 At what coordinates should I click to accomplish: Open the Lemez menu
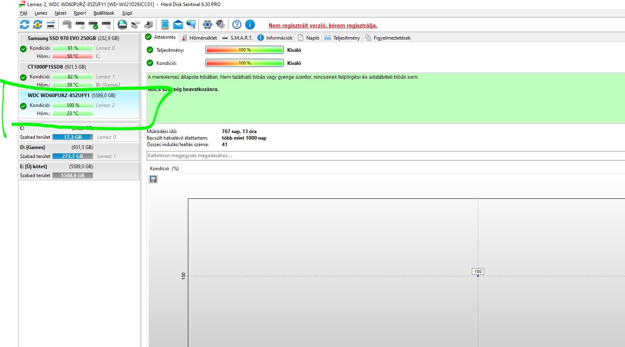(41, 13)
